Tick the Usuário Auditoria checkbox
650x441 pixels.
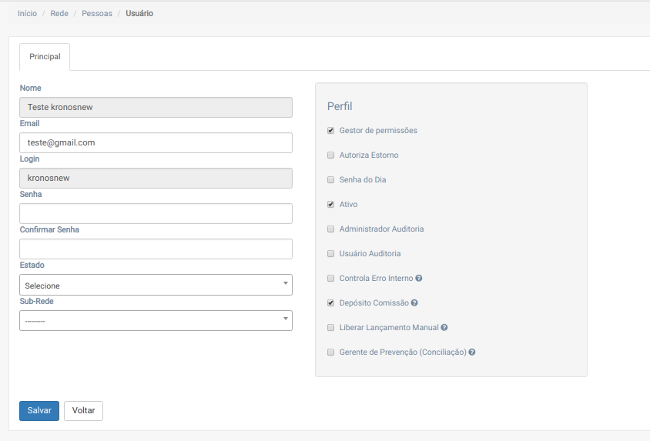(x=331, y=254)
